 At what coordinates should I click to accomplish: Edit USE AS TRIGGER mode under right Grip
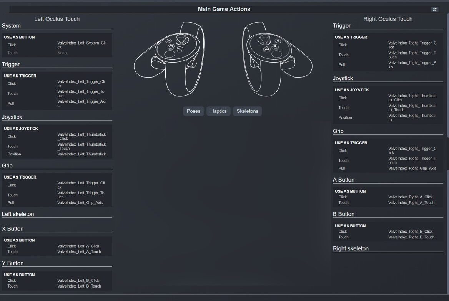(351, 143)
